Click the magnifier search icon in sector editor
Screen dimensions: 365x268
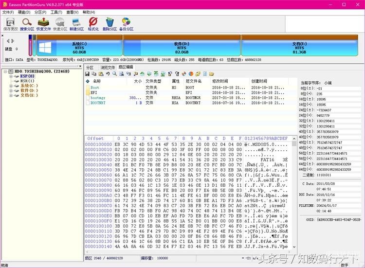coord(114,74)
